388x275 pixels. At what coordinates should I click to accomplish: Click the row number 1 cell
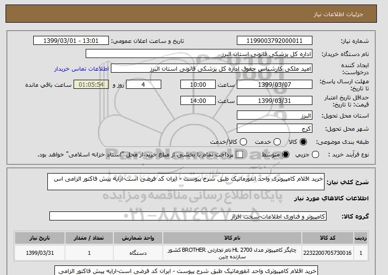coord(361,253)
